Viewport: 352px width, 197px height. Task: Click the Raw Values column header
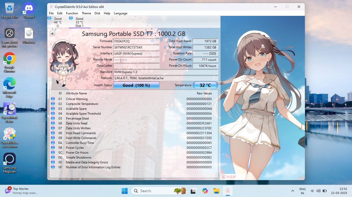tap(204, 93)
